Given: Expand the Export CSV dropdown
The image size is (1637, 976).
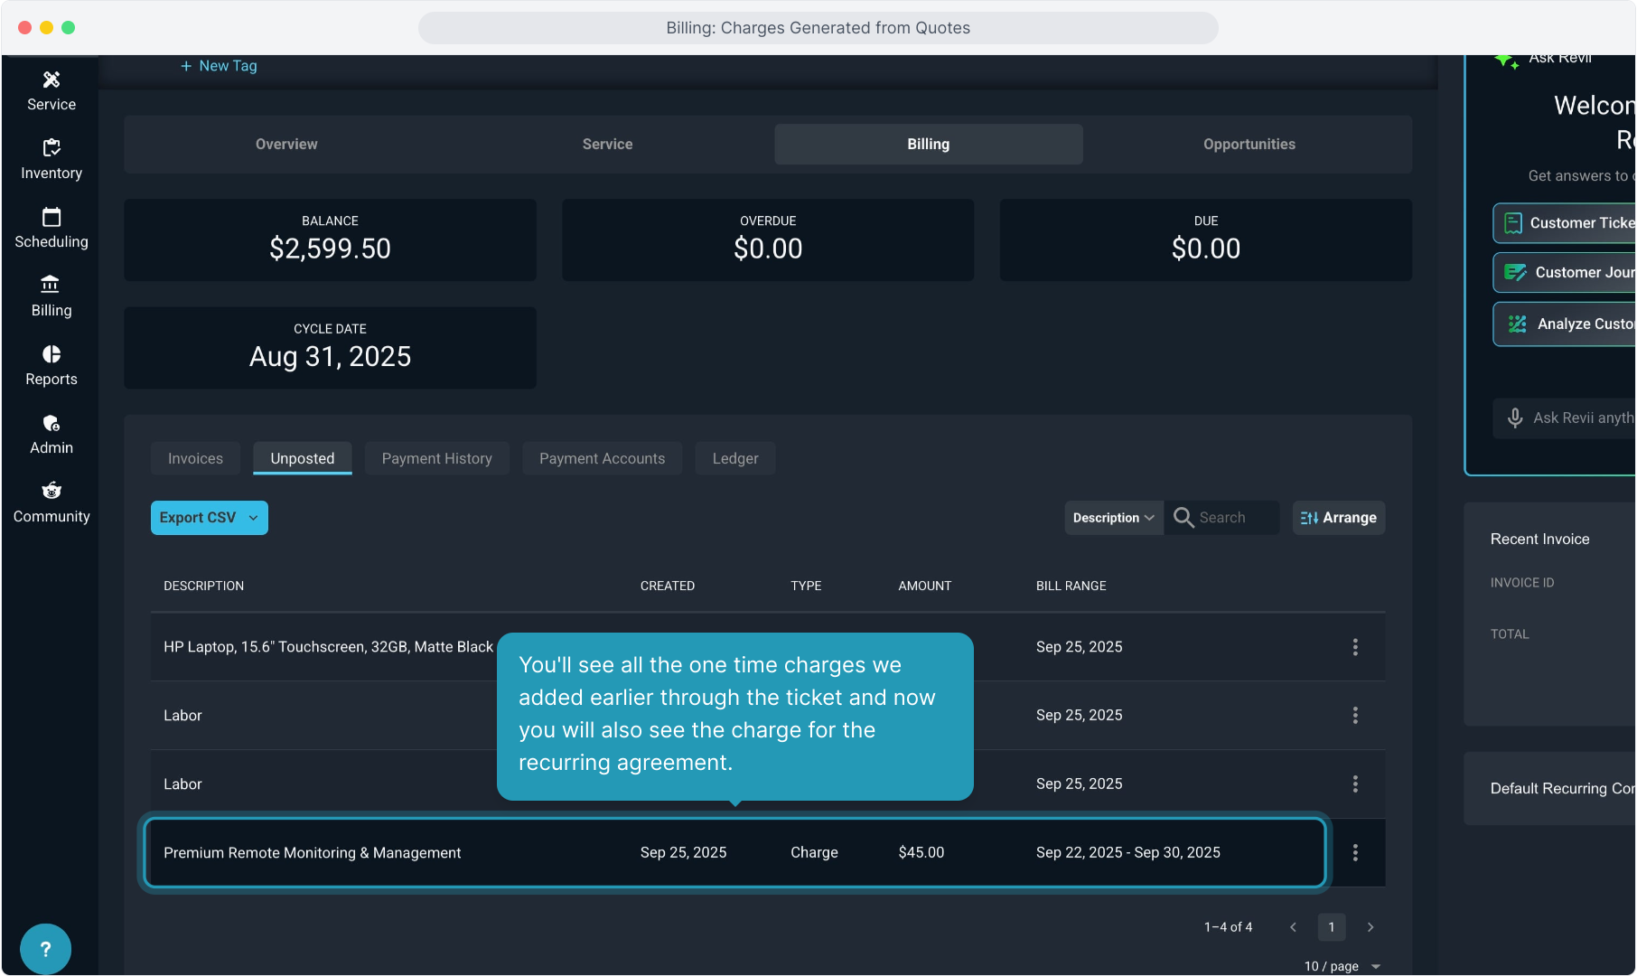Looking at the screenshot, I should pyautogui.click(x=253, y=518).
